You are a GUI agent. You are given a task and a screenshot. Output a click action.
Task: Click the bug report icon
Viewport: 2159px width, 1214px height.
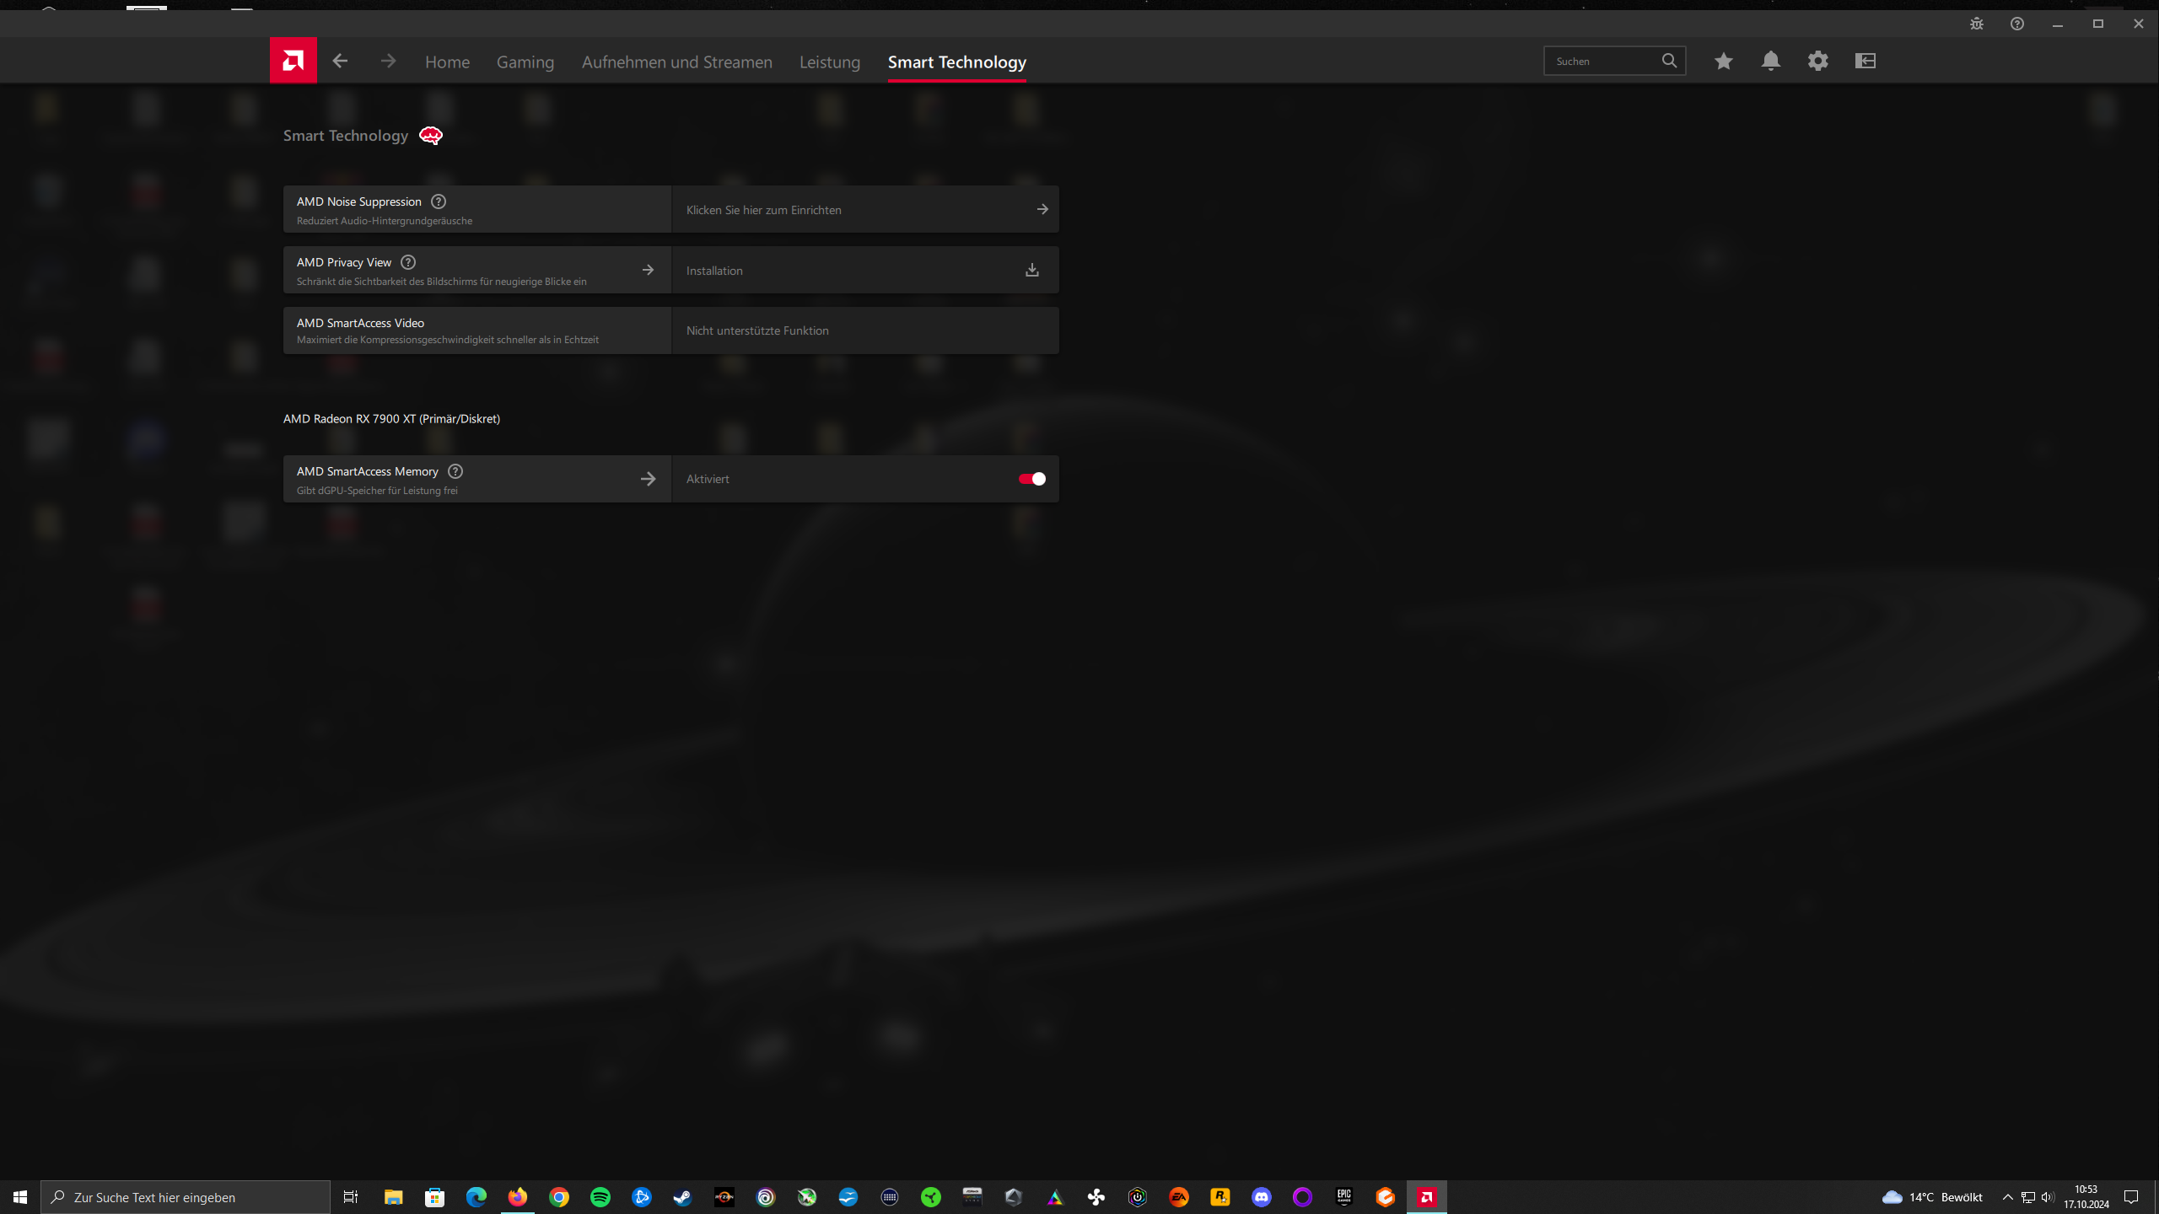[x=1976, y=24]
